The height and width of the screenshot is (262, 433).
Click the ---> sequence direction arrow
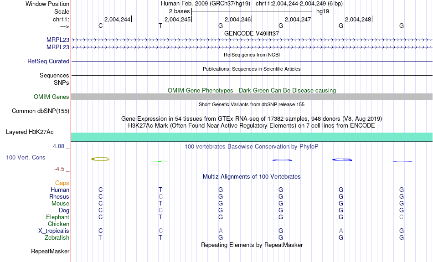pyautogui.click(x=64, y=26)
